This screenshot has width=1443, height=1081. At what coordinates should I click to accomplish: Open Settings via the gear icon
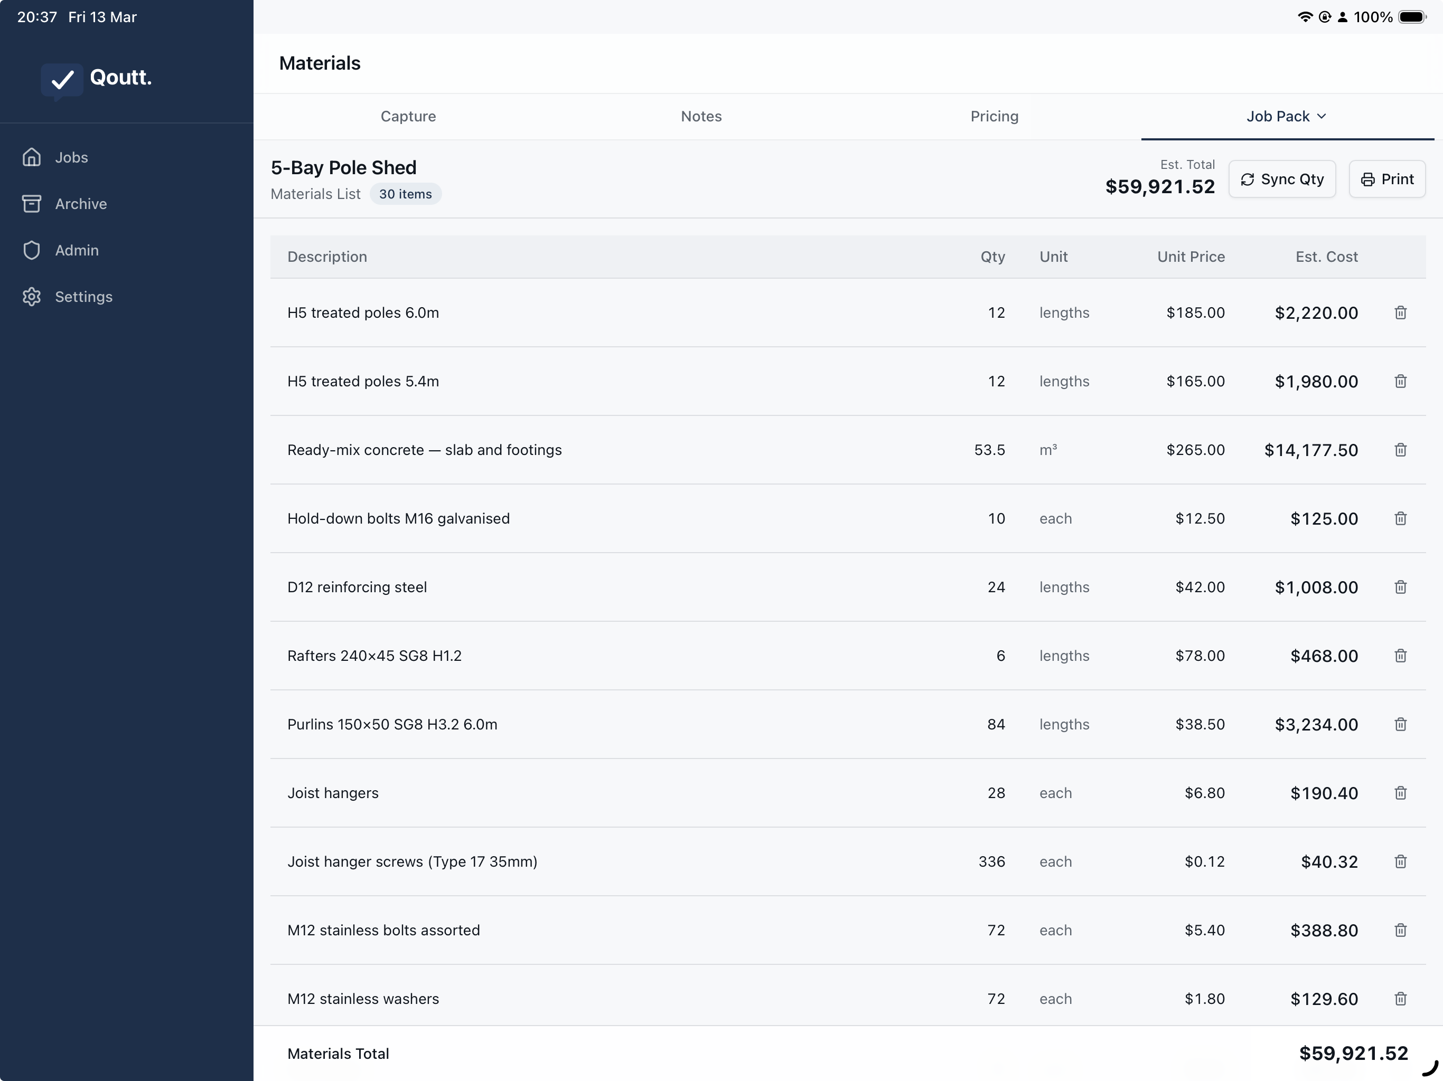pos(32,297)
